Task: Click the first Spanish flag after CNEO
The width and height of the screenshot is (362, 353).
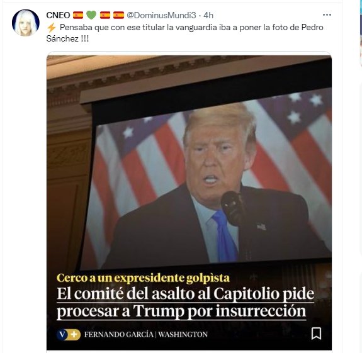Action: (x=78, y=15)
